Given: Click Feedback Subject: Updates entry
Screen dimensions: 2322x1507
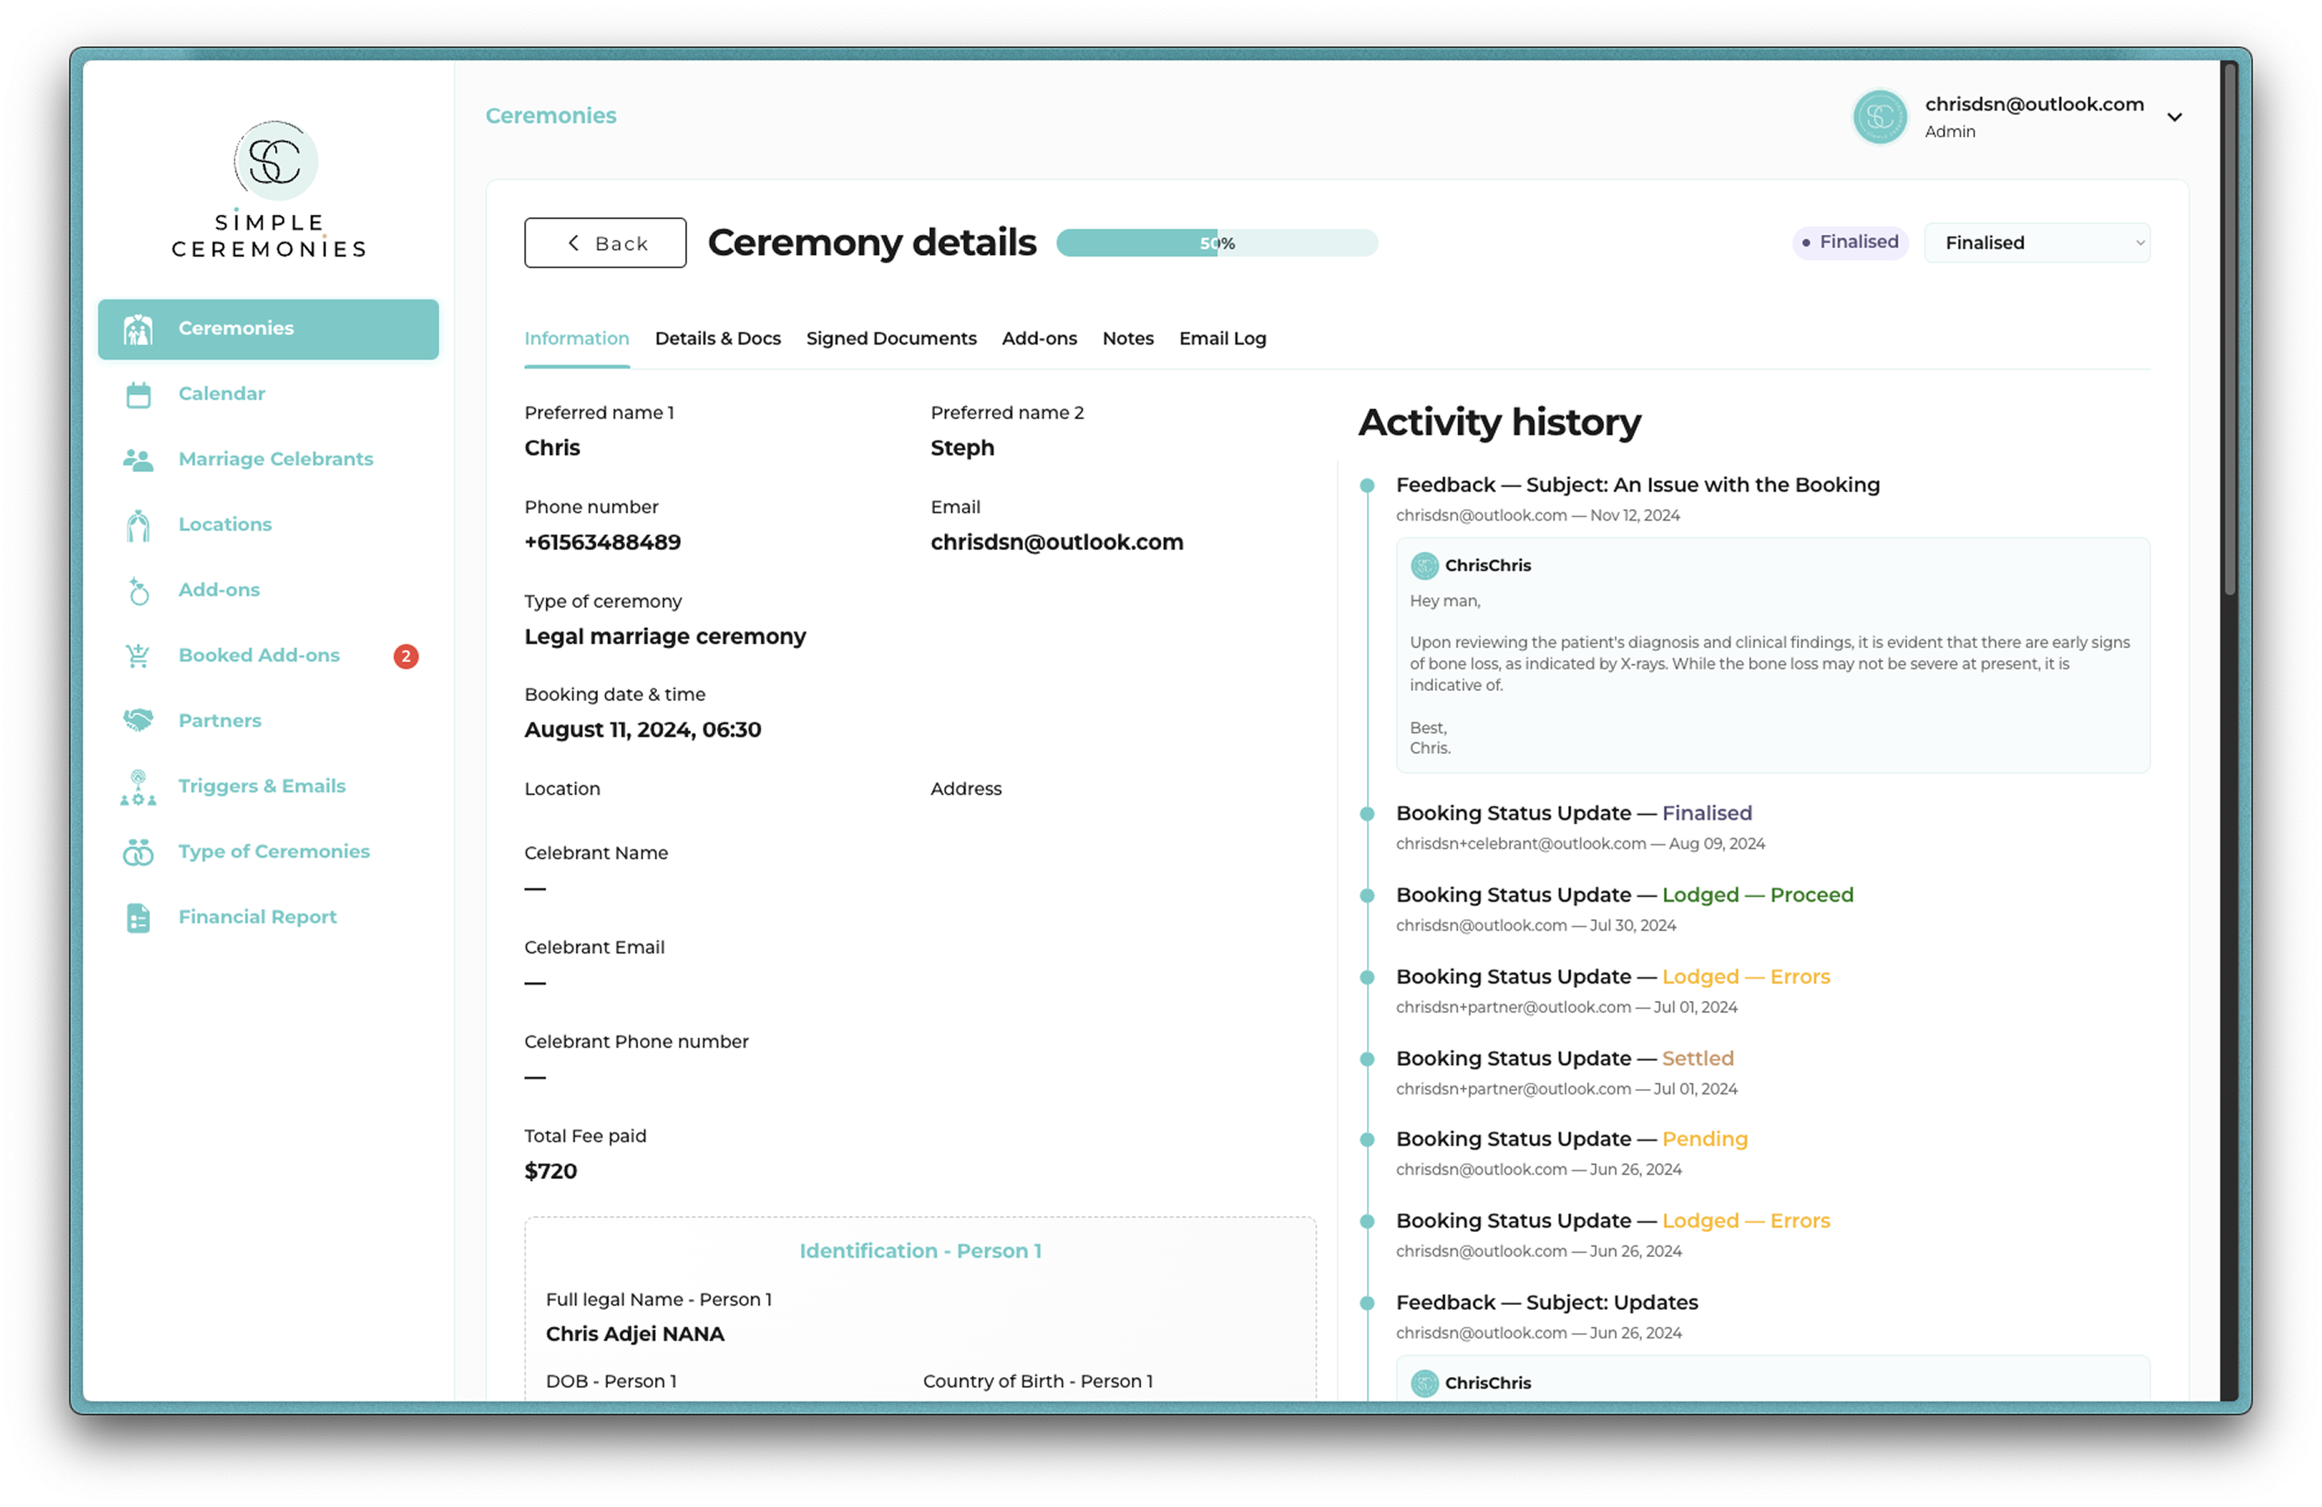Looking at the screenshot, I should (1546, 1303).
